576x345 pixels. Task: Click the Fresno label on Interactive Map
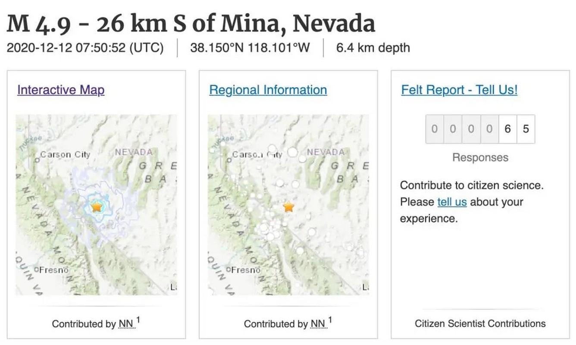54,270
